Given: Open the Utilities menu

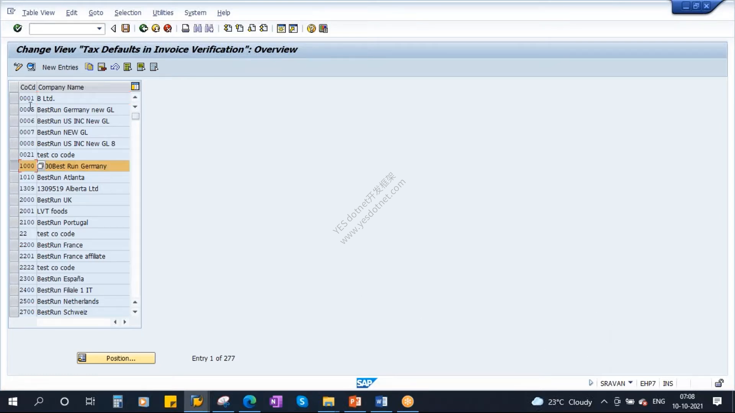Looking at the screenshot, I should 163,13.
